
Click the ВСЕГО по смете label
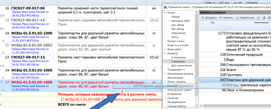click(71, 104)
